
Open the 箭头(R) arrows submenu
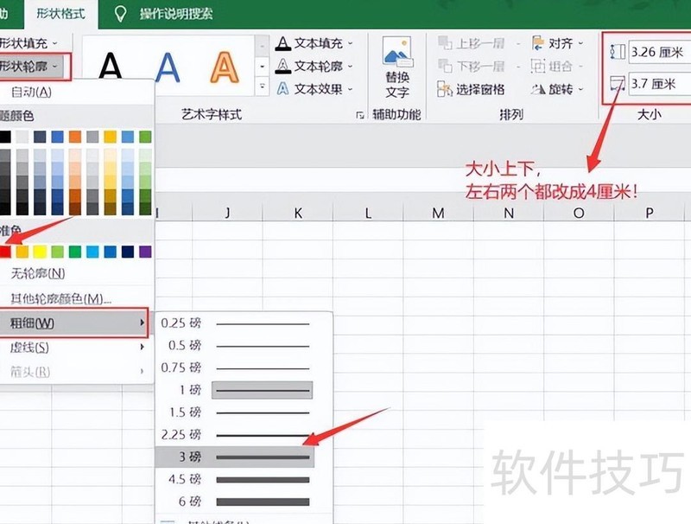(x=77, y=372)
